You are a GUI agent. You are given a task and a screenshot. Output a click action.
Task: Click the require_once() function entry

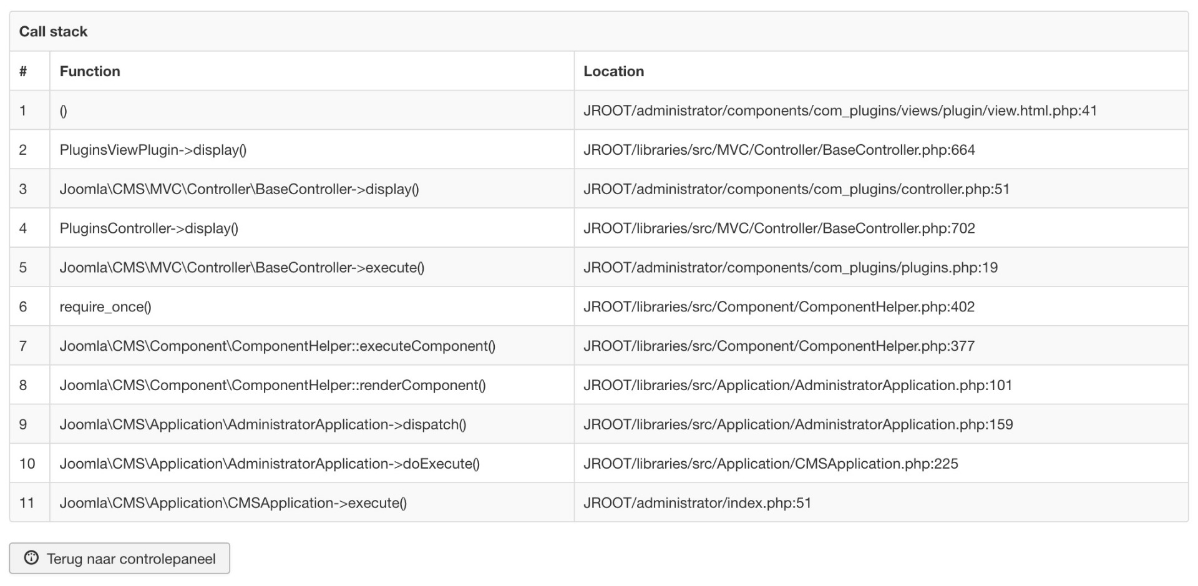[105, 307]
